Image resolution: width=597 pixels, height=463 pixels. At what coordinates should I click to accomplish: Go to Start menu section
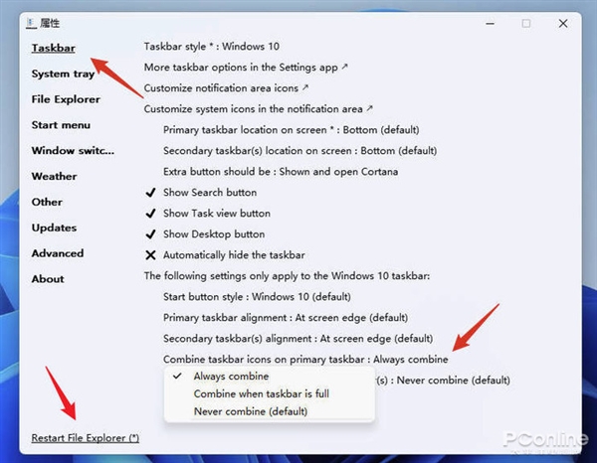(61, 125)
